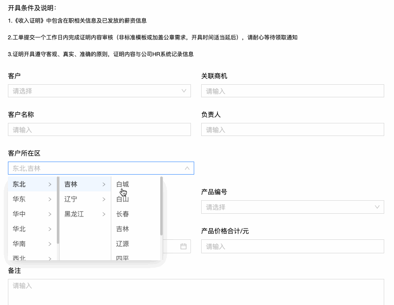This screenshot has height=305, width=394.
Task: Select 西北 region in cascader
Action: [x=33, y=257]
